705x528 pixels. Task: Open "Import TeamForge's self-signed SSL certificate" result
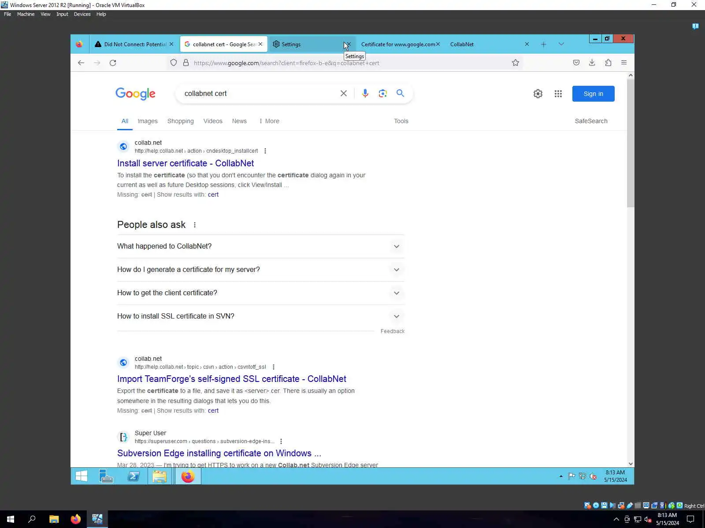[x=231, y=379]
